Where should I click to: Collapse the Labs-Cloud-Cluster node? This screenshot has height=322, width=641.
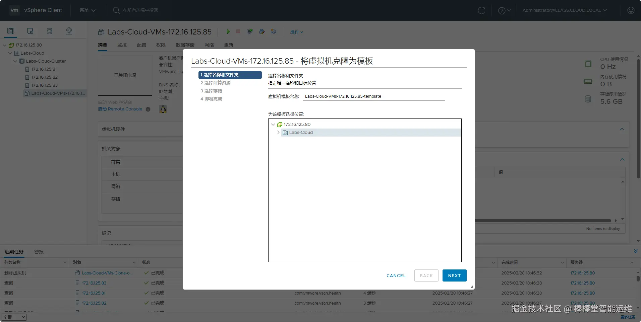tap(15, 61)
